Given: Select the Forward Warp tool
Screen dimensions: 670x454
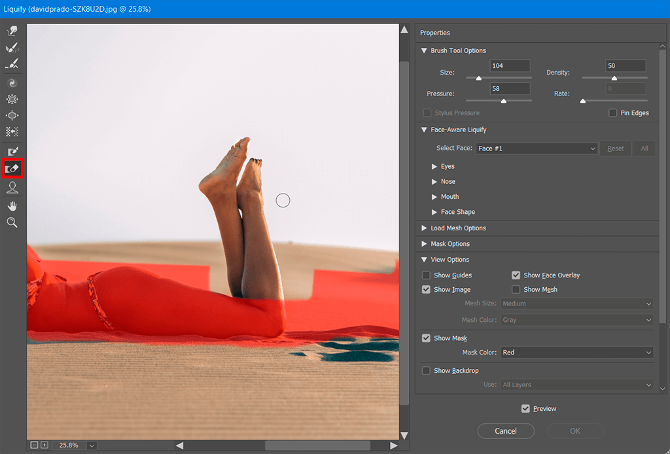Looking at the screenshot, I should pos(12,31).
